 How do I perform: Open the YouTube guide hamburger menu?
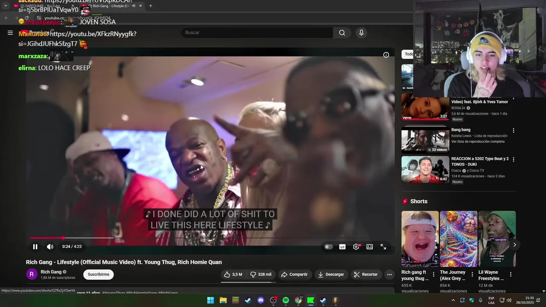point(10,33)
